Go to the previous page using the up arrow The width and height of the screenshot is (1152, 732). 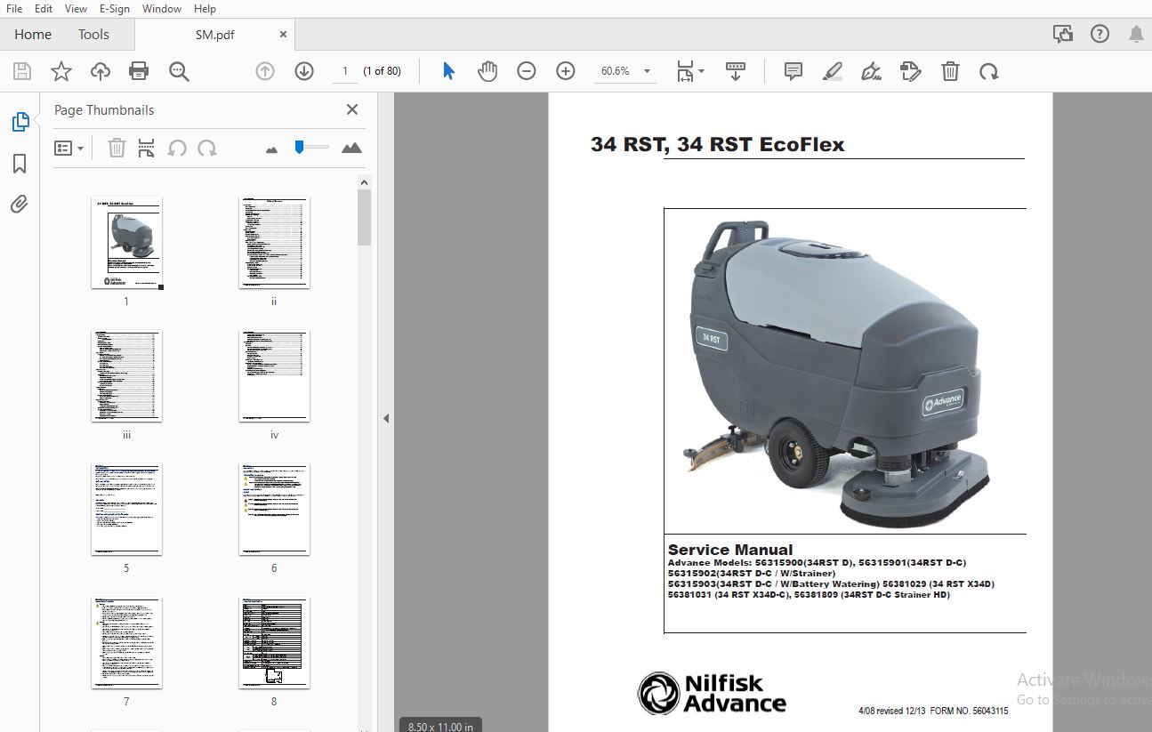[x=265, y=71]
